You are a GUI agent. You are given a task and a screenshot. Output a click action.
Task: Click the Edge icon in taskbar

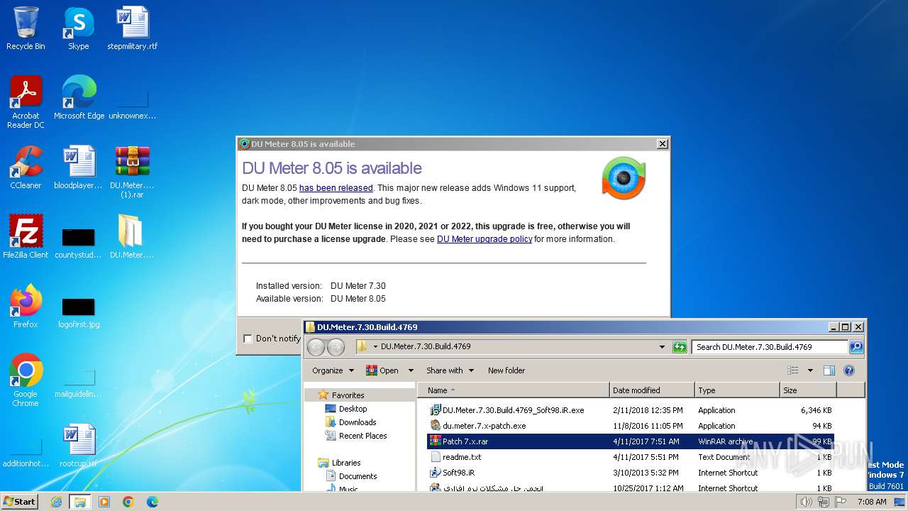[153, 502]
